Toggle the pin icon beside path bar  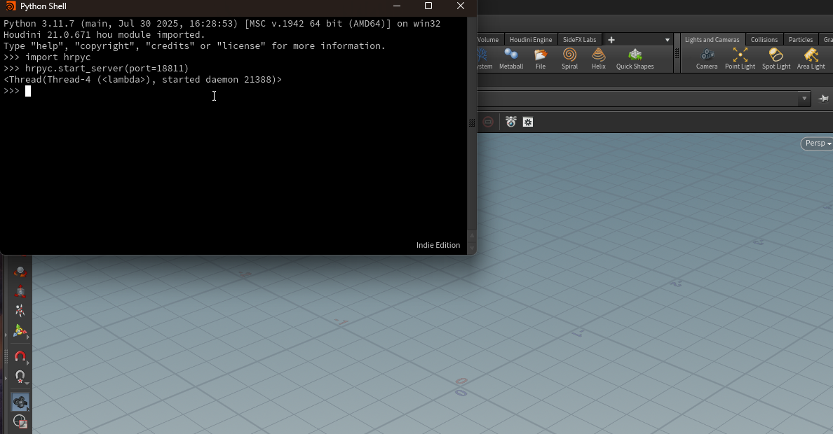click(x=824, y=99)
